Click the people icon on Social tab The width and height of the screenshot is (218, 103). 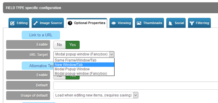(170, 23)
